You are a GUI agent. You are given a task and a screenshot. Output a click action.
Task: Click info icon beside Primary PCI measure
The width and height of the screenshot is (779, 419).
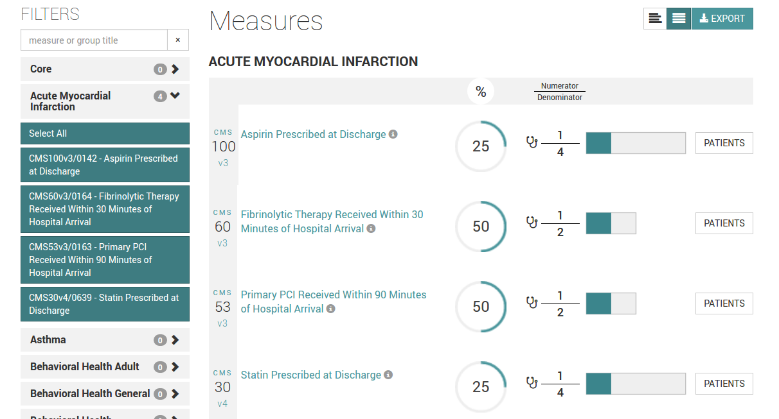click(331, 309)
